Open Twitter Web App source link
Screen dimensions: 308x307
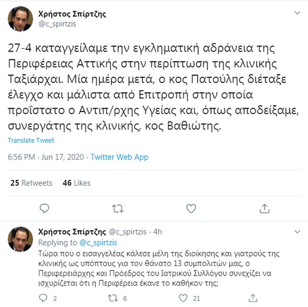(119, 157)
